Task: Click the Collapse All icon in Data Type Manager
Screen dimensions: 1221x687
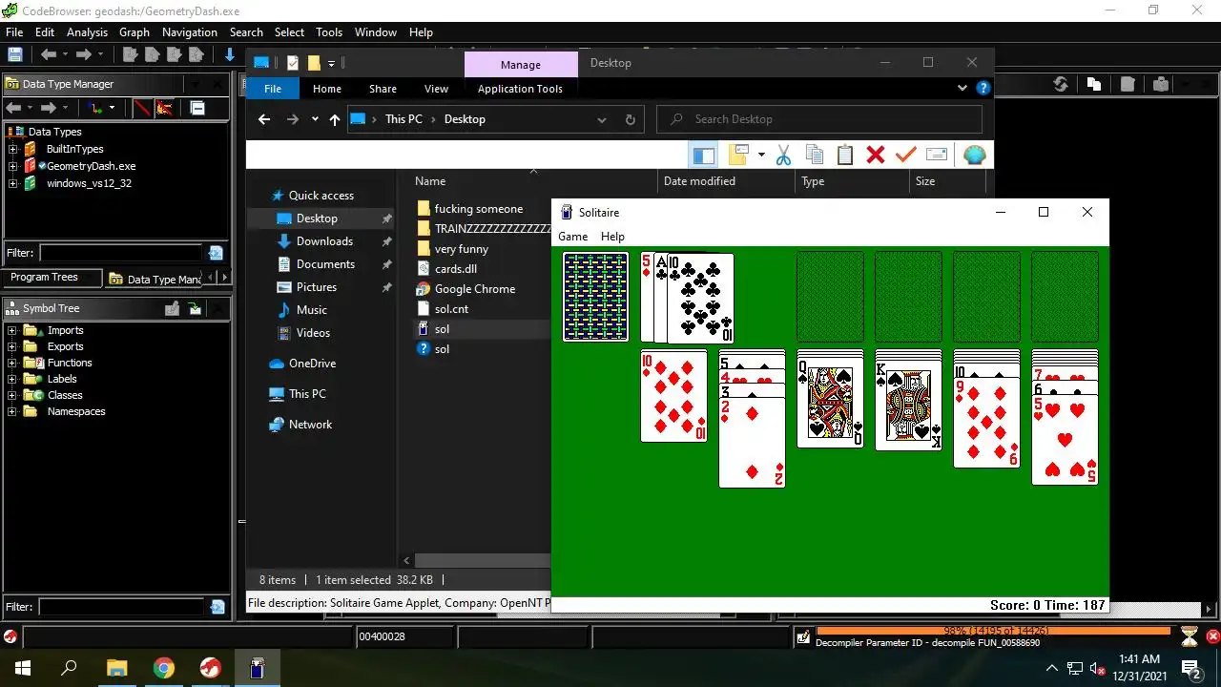Action: click(197, 108)
